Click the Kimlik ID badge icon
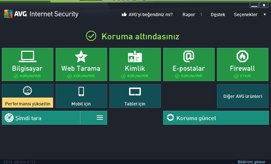The height and width of the screenshot is (164, 271). tap(135, 56)
